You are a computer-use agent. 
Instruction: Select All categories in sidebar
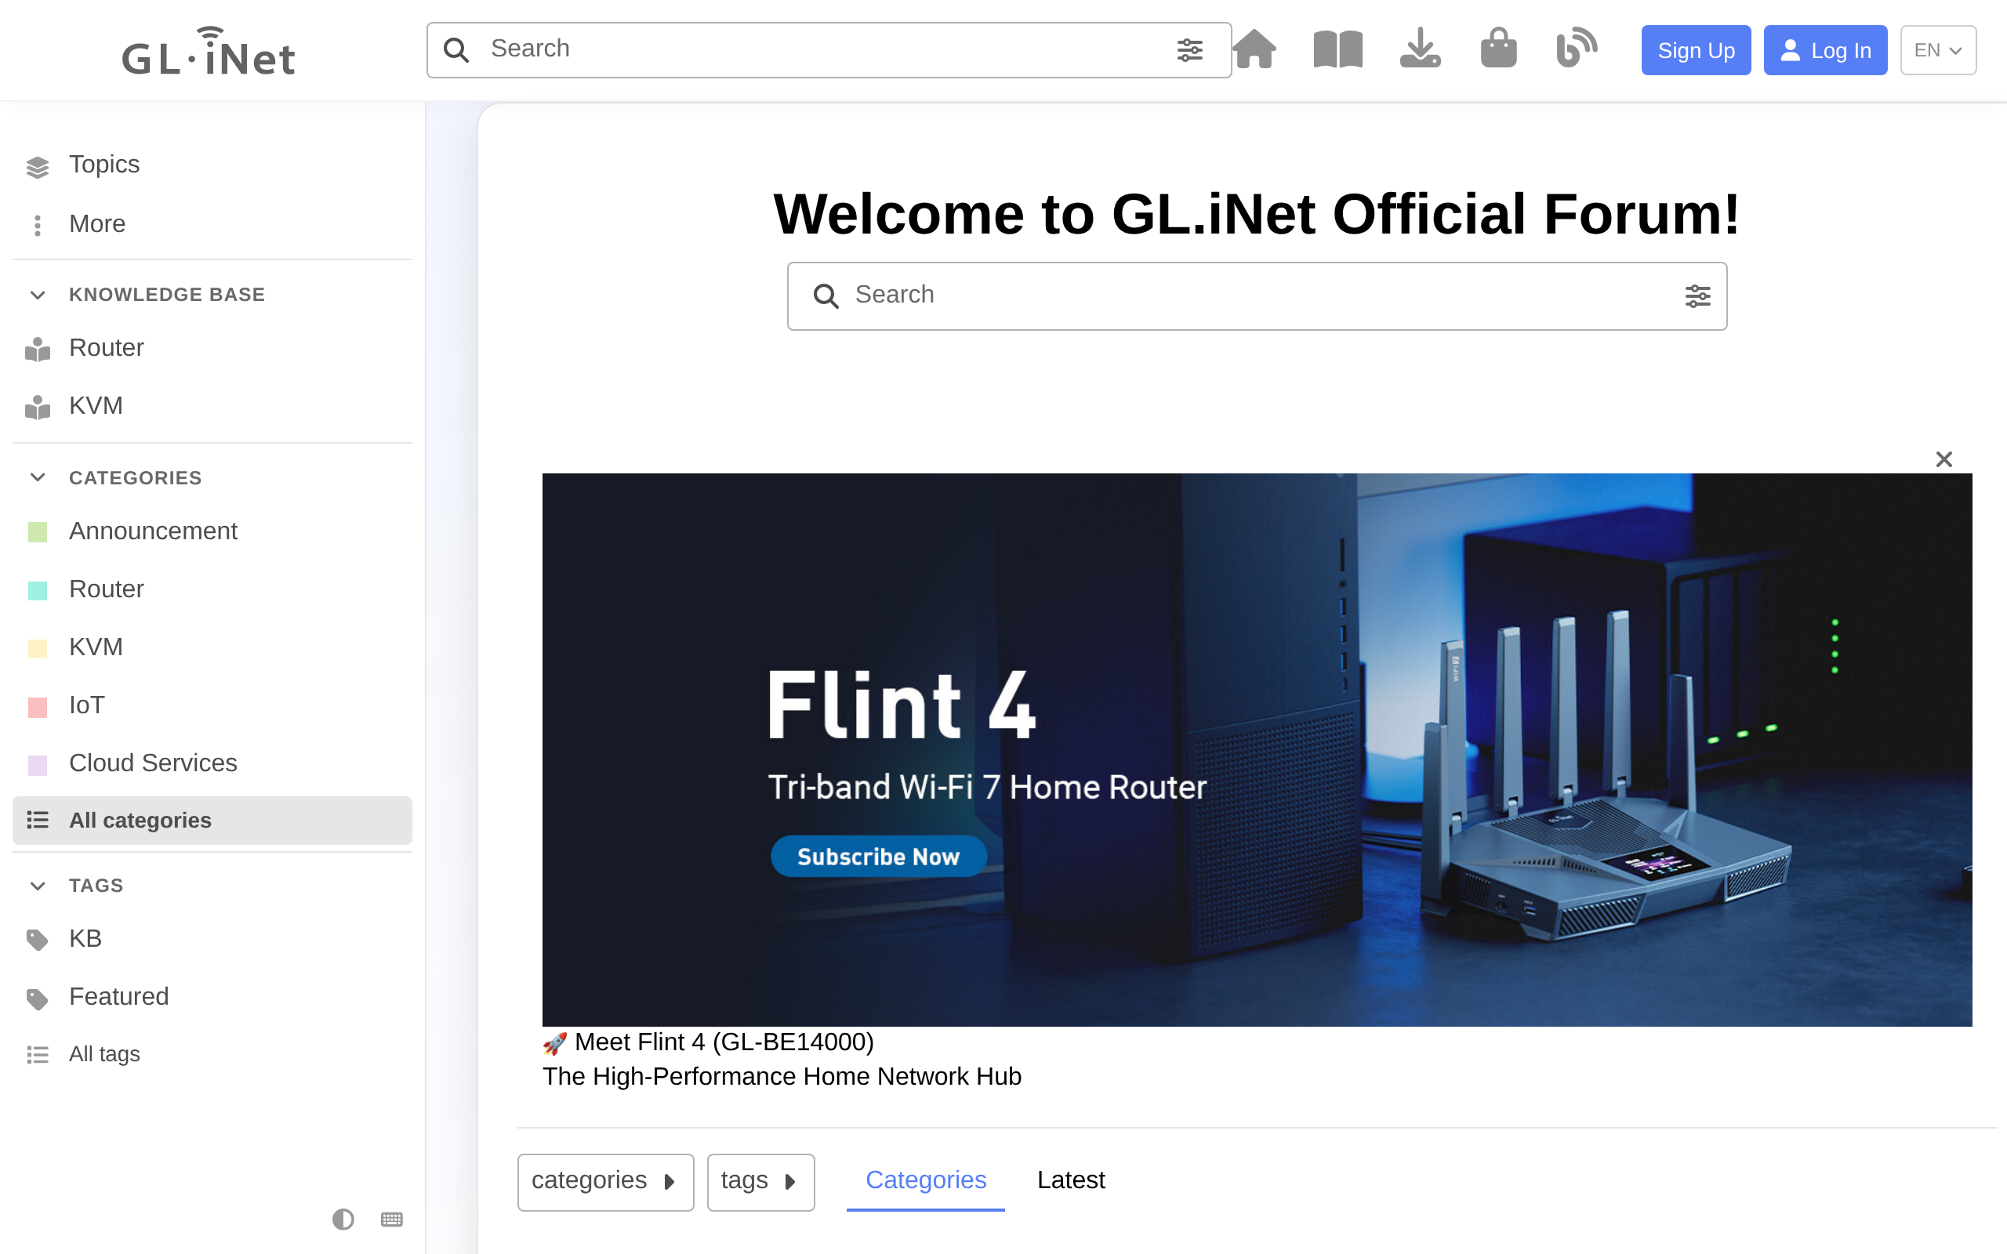point(212,821)
